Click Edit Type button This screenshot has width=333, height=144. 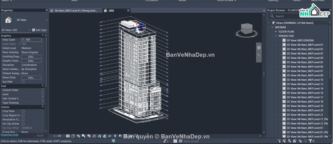[39, 30]
